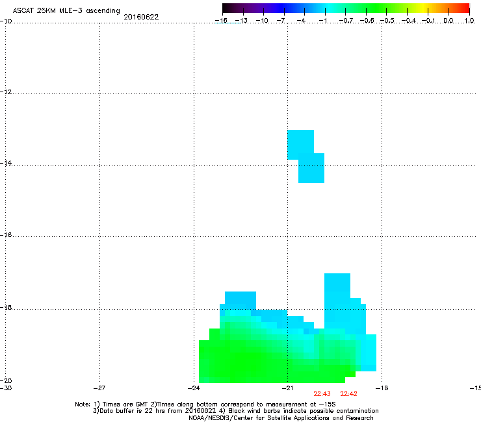
Task: Click the colorbar tick label '-0.6'
Action: pos(367,21)
